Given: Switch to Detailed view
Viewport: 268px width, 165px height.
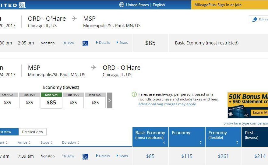Looking at the screenshot, I should point(32,132).
